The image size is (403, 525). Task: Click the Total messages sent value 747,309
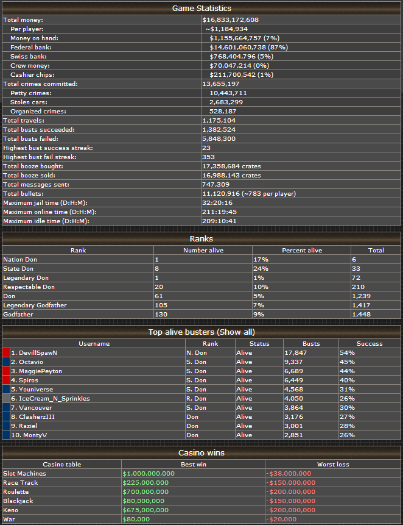(x=216, y=185)
